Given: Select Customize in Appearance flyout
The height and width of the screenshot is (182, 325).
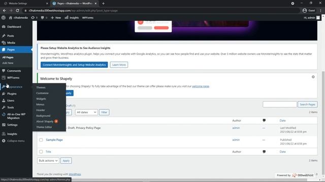Looking at the screenshot, I should [x=42, y=93].
